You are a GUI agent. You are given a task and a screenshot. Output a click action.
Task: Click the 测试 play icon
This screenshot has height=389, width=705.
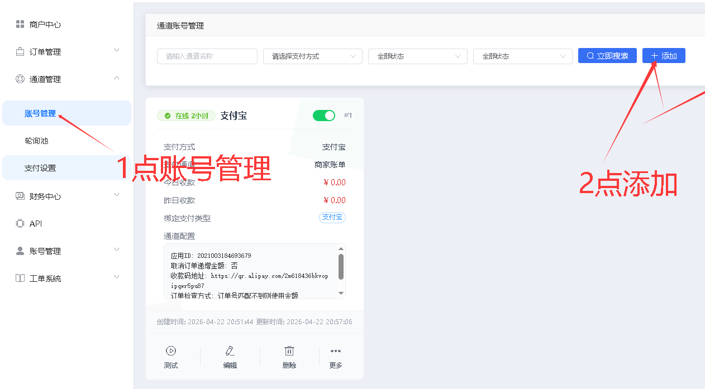[x=171, y=351]
